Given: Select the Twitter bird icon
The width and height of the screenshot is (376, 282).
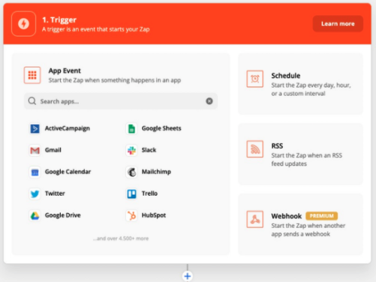Looking at the screenshot, I should 35,193.
